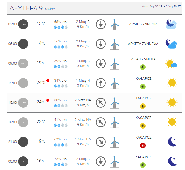185x170 pixels.
Task: Click the red dot next to 24°C at 12:00
Action: [48, 81]
